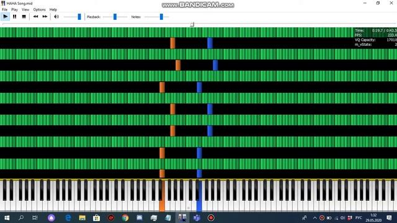
Task: Click the РУС language indicator
Action: [x=359, y=217]
